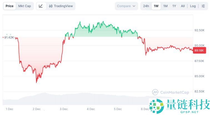Select the 1W time range
The image size is (210, 115).
tap(156, 6)
